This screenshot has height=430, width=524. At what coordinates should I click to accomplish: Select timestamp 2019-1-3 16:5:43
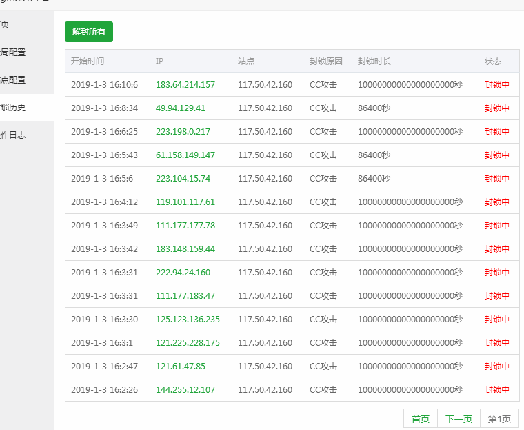[104, 155]
